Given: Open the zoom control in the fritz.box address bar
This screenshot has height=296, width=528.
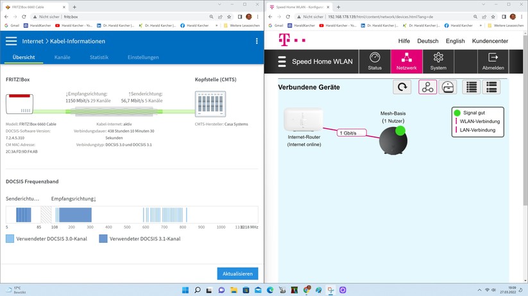Looking at the screenshot, I should point(211,17).
